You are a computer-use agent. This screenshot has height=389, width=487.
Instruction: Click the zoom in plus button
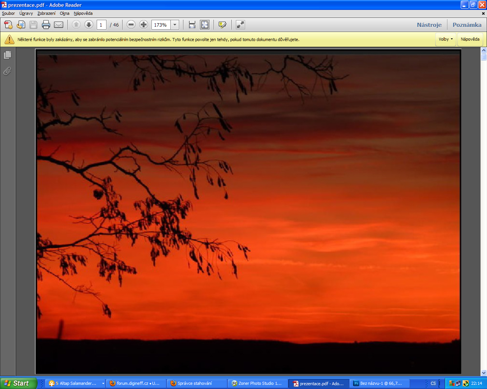(143, 25)
